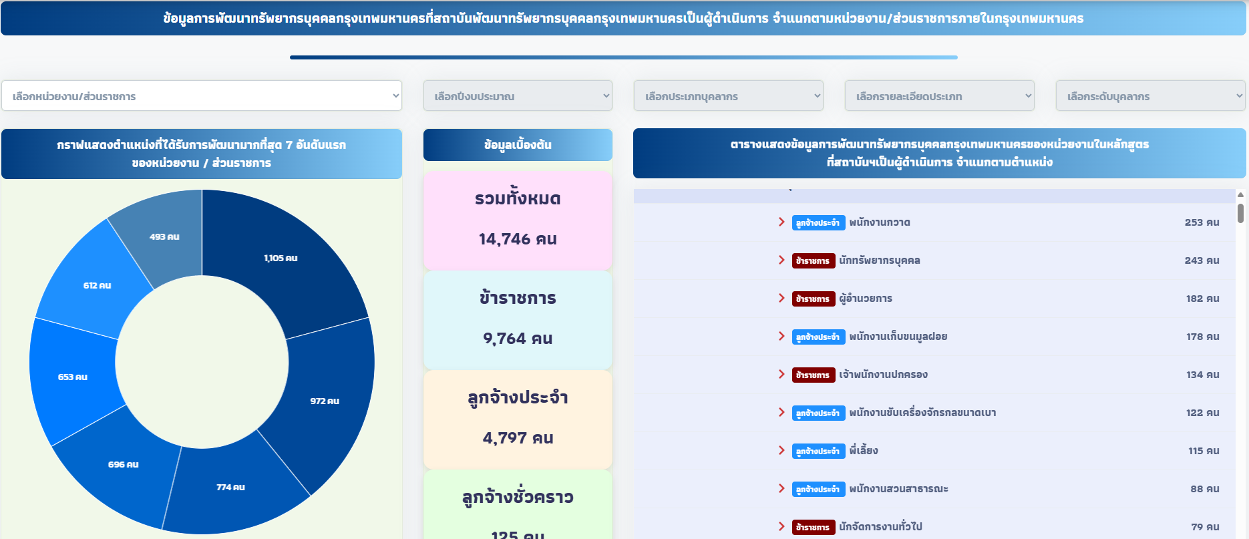Click the donut chart panel header title
This screenshot has height=539, width=1249.
[202, 154]
